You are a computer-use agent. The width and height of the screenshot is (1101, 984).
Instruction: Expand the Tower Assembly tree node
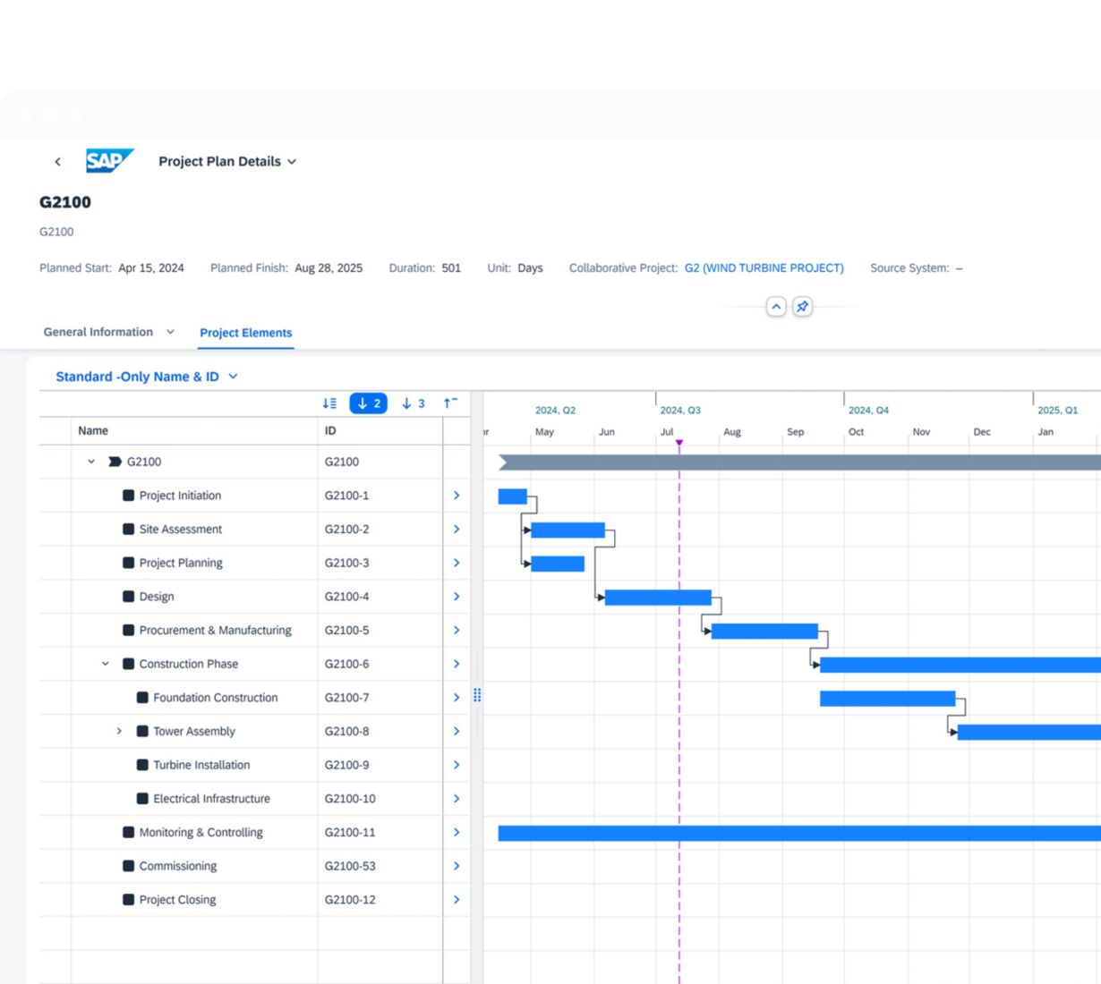119,732
